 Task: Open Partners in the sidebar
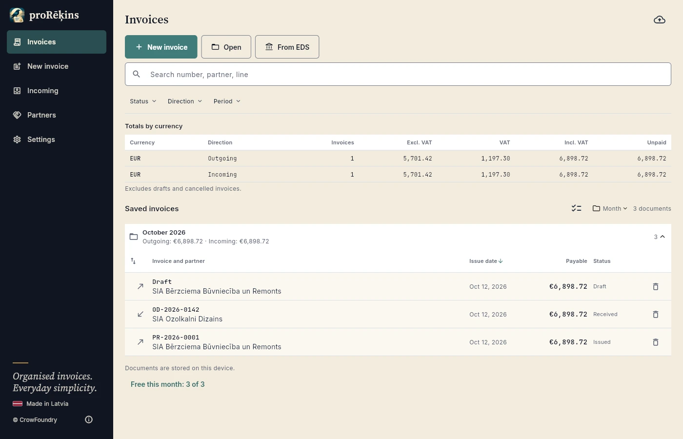tap(57, 115)
